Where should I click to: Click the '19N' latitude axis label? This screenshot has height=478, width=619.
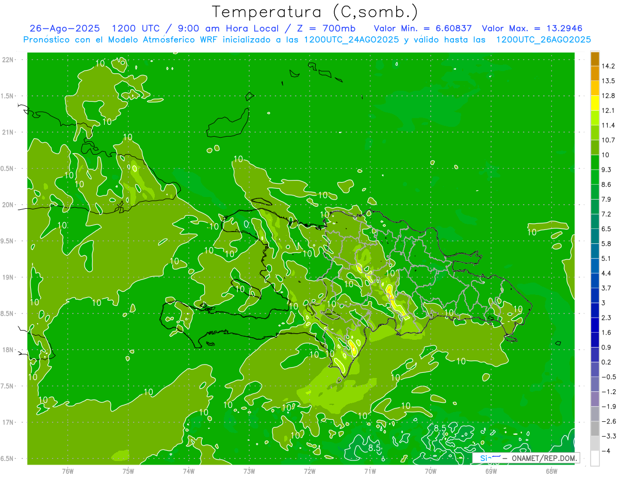tap(8, 277)
